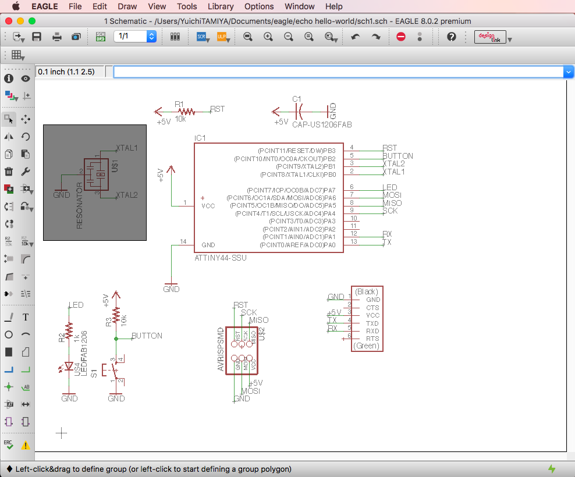Select the Module tool
The image size is (575, 477).
click(9, 422)
